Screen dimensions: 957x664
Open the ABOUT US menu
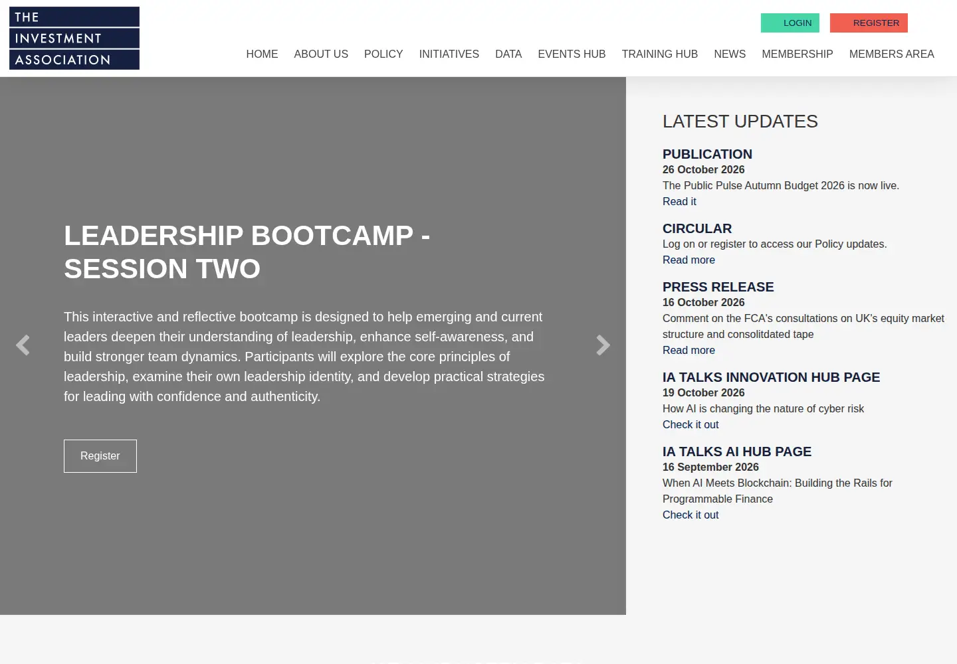click(321, 54)
